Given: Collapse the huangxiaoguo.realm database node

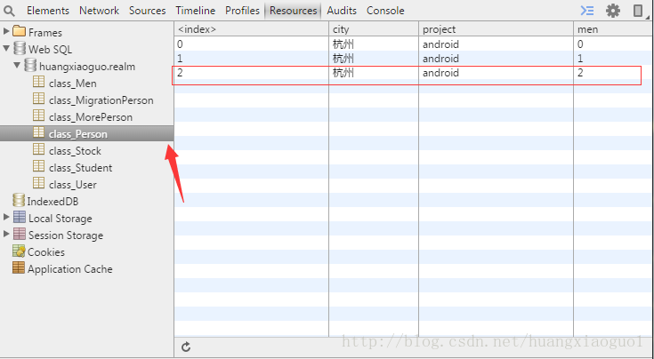Looking at the screenshot, I should [x=17, y=66].
